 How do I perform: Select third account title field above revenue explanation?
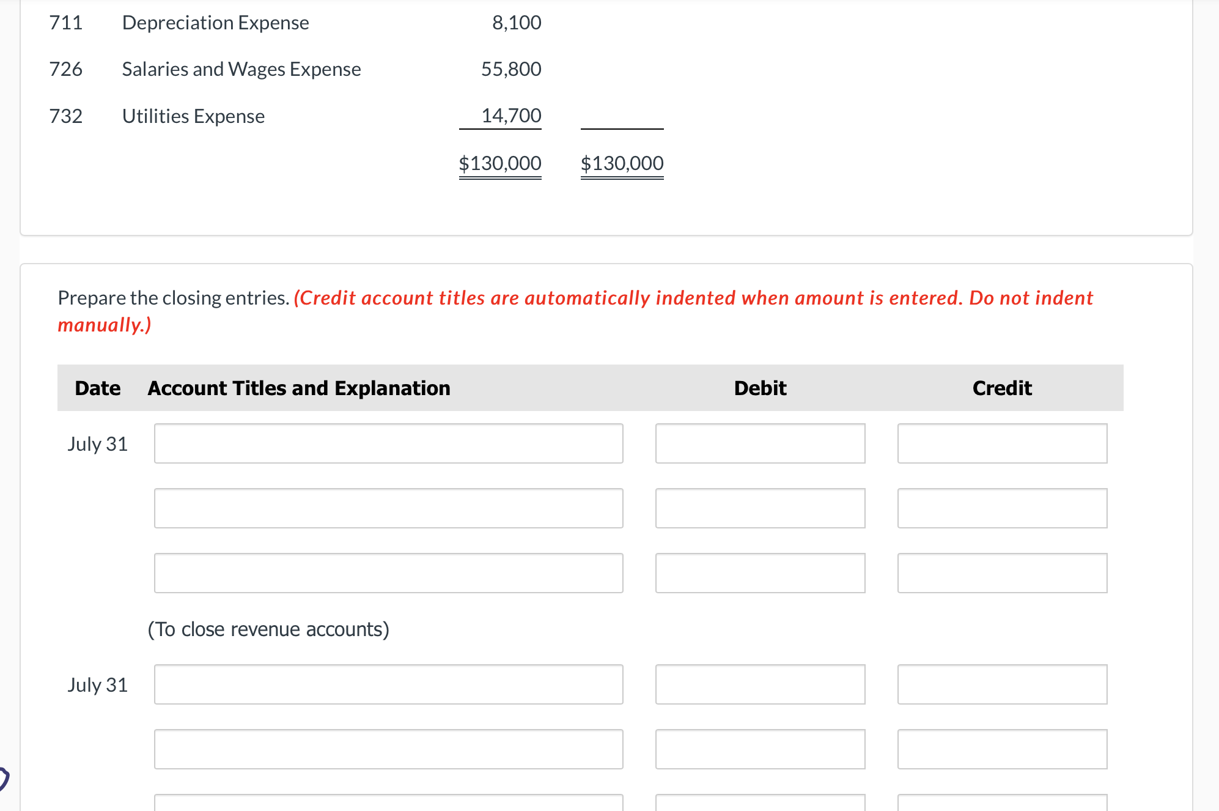(388, 573)
